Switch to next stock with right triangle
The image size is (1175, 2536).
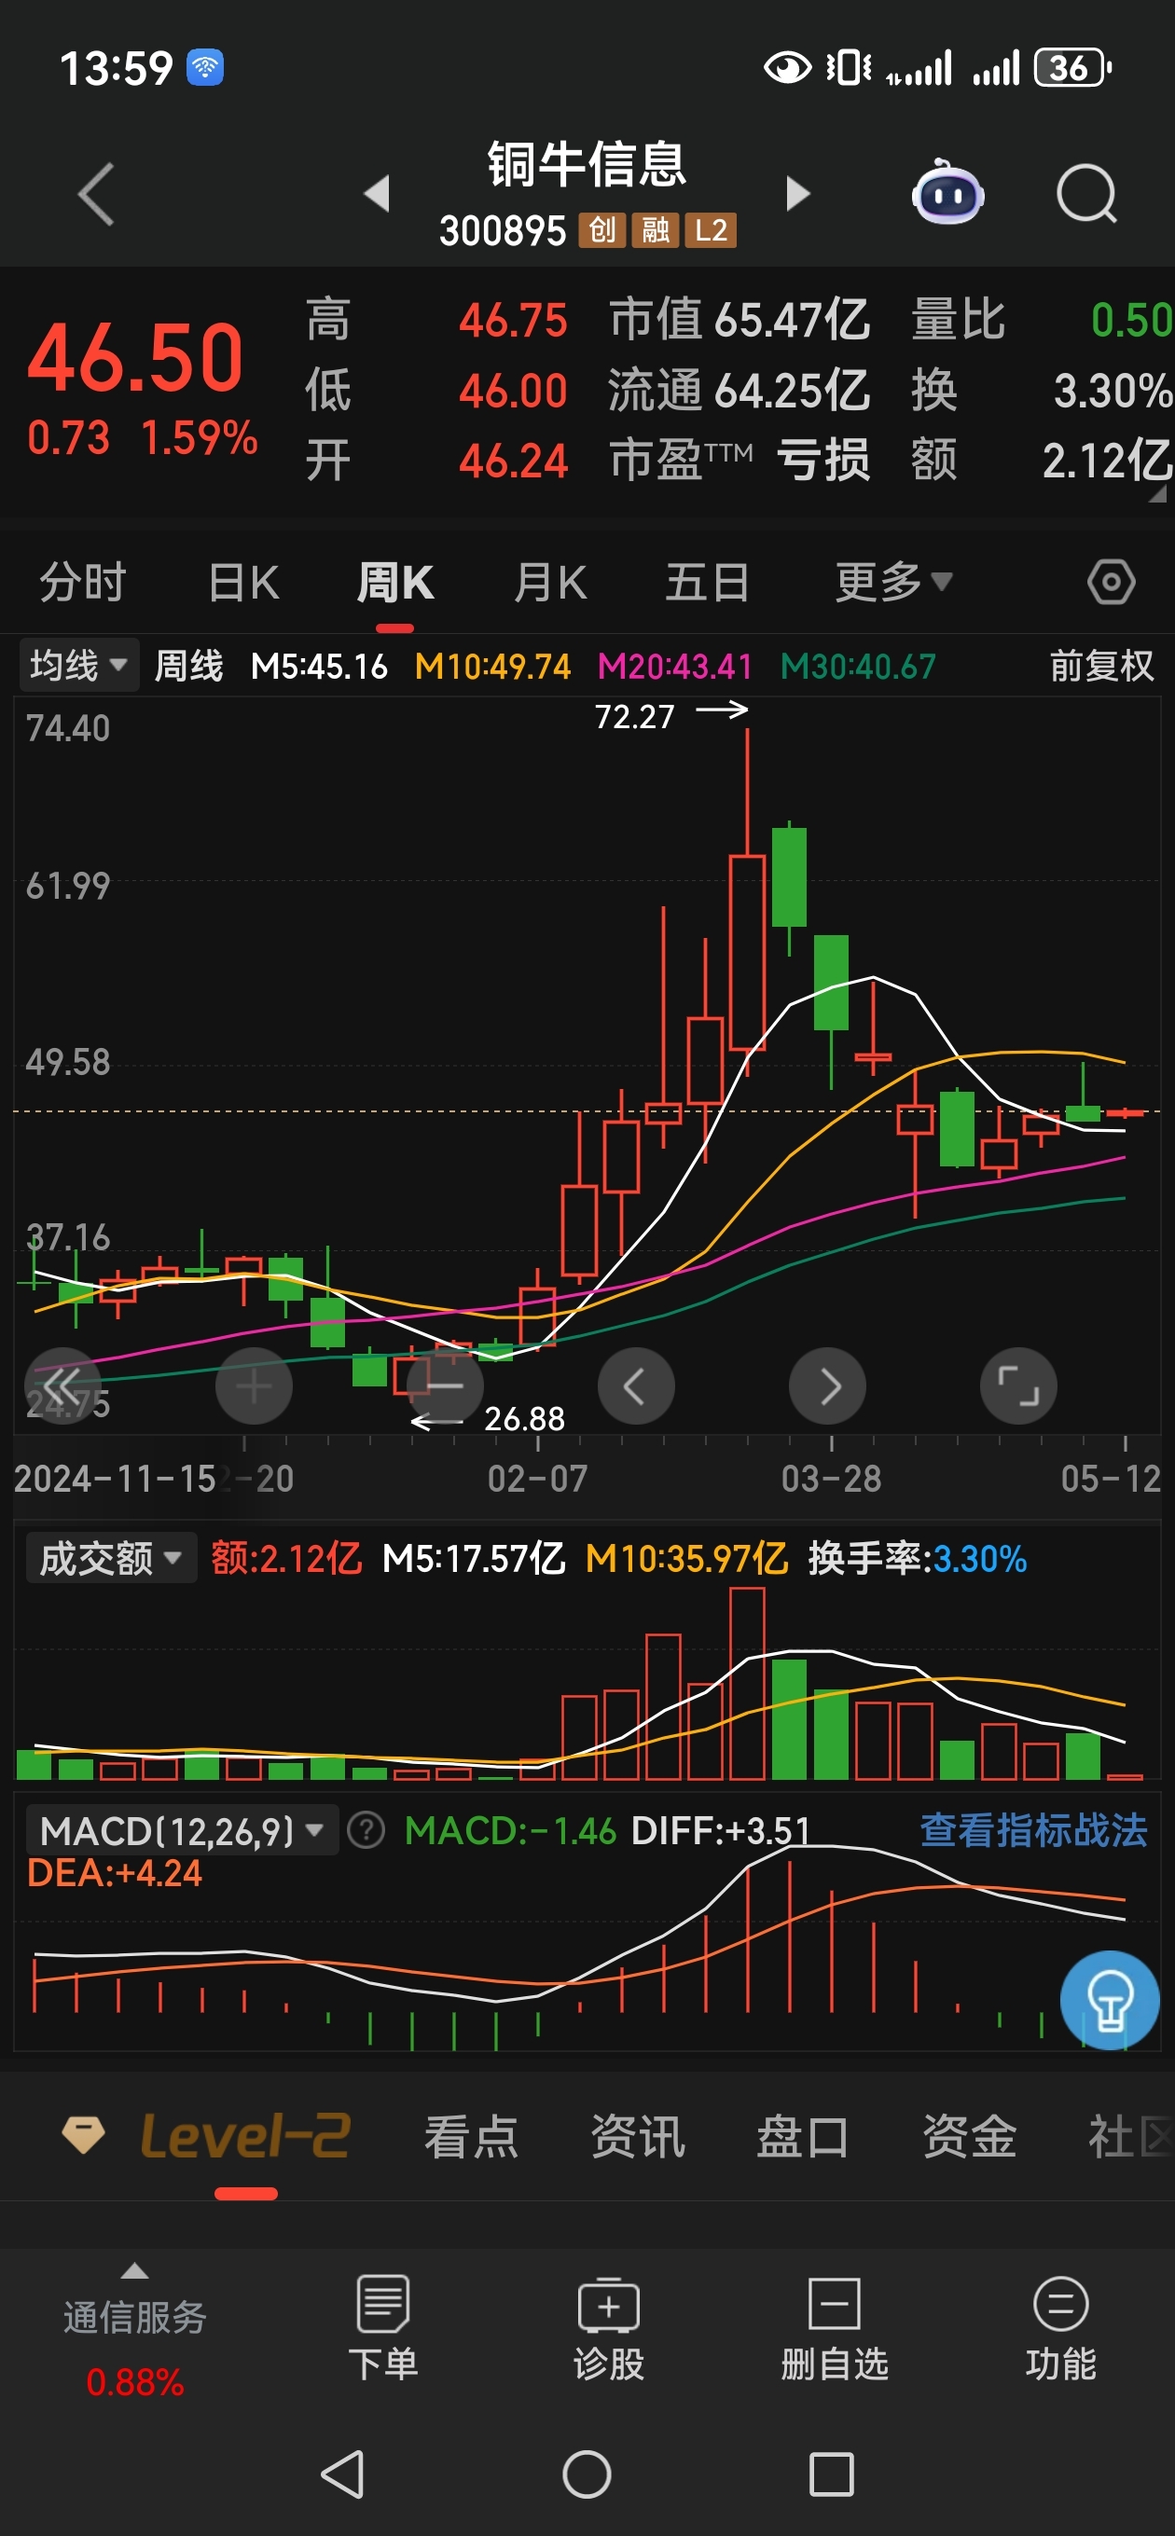pyautogui.click(x=797, y=193)
